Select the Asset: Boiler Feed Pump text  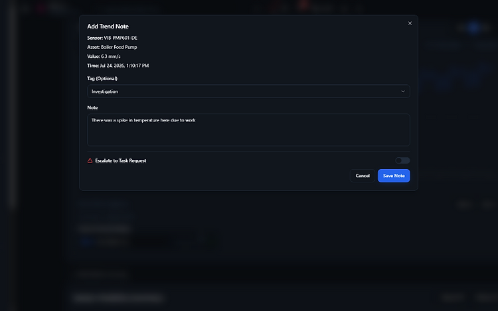pyautogui.click(x=112, y=47)
